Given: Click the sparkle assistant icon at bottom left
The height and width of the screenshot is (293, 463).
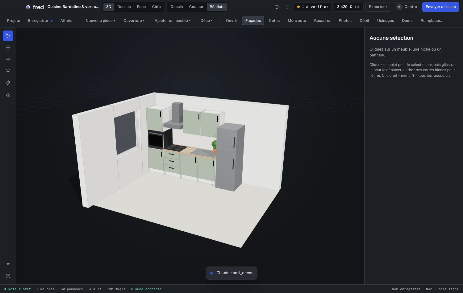Looking at the screenshot, I should (x=8, y=264).
